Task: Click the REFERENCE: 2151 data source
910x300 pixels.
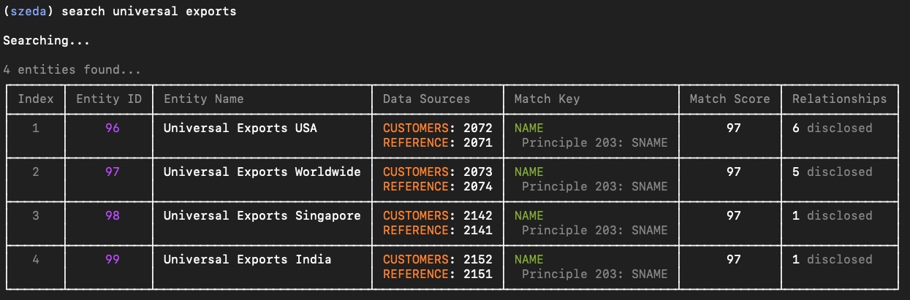Action: coord(437,274)
